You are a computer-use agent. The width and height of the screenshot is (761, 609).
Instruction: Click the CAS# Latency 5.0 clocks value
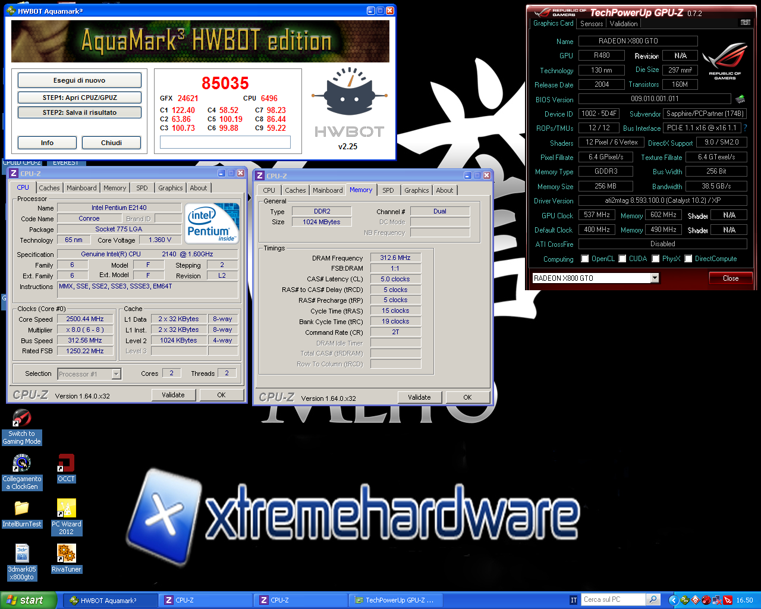pos(395,279)
